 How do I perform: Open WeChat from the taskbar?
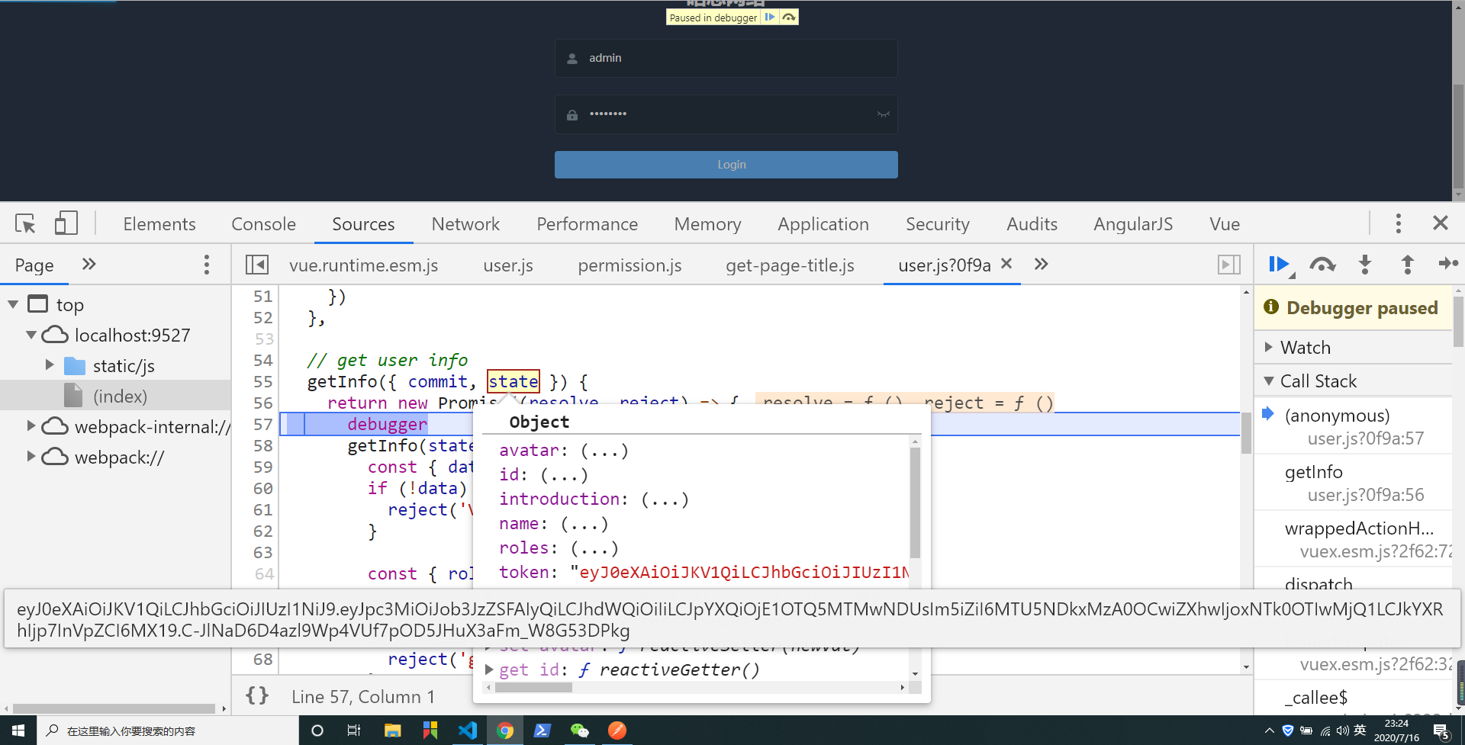579,731
